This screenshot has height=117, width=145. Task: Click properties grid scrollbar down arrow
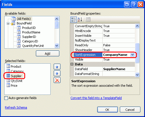pos(137,75)
